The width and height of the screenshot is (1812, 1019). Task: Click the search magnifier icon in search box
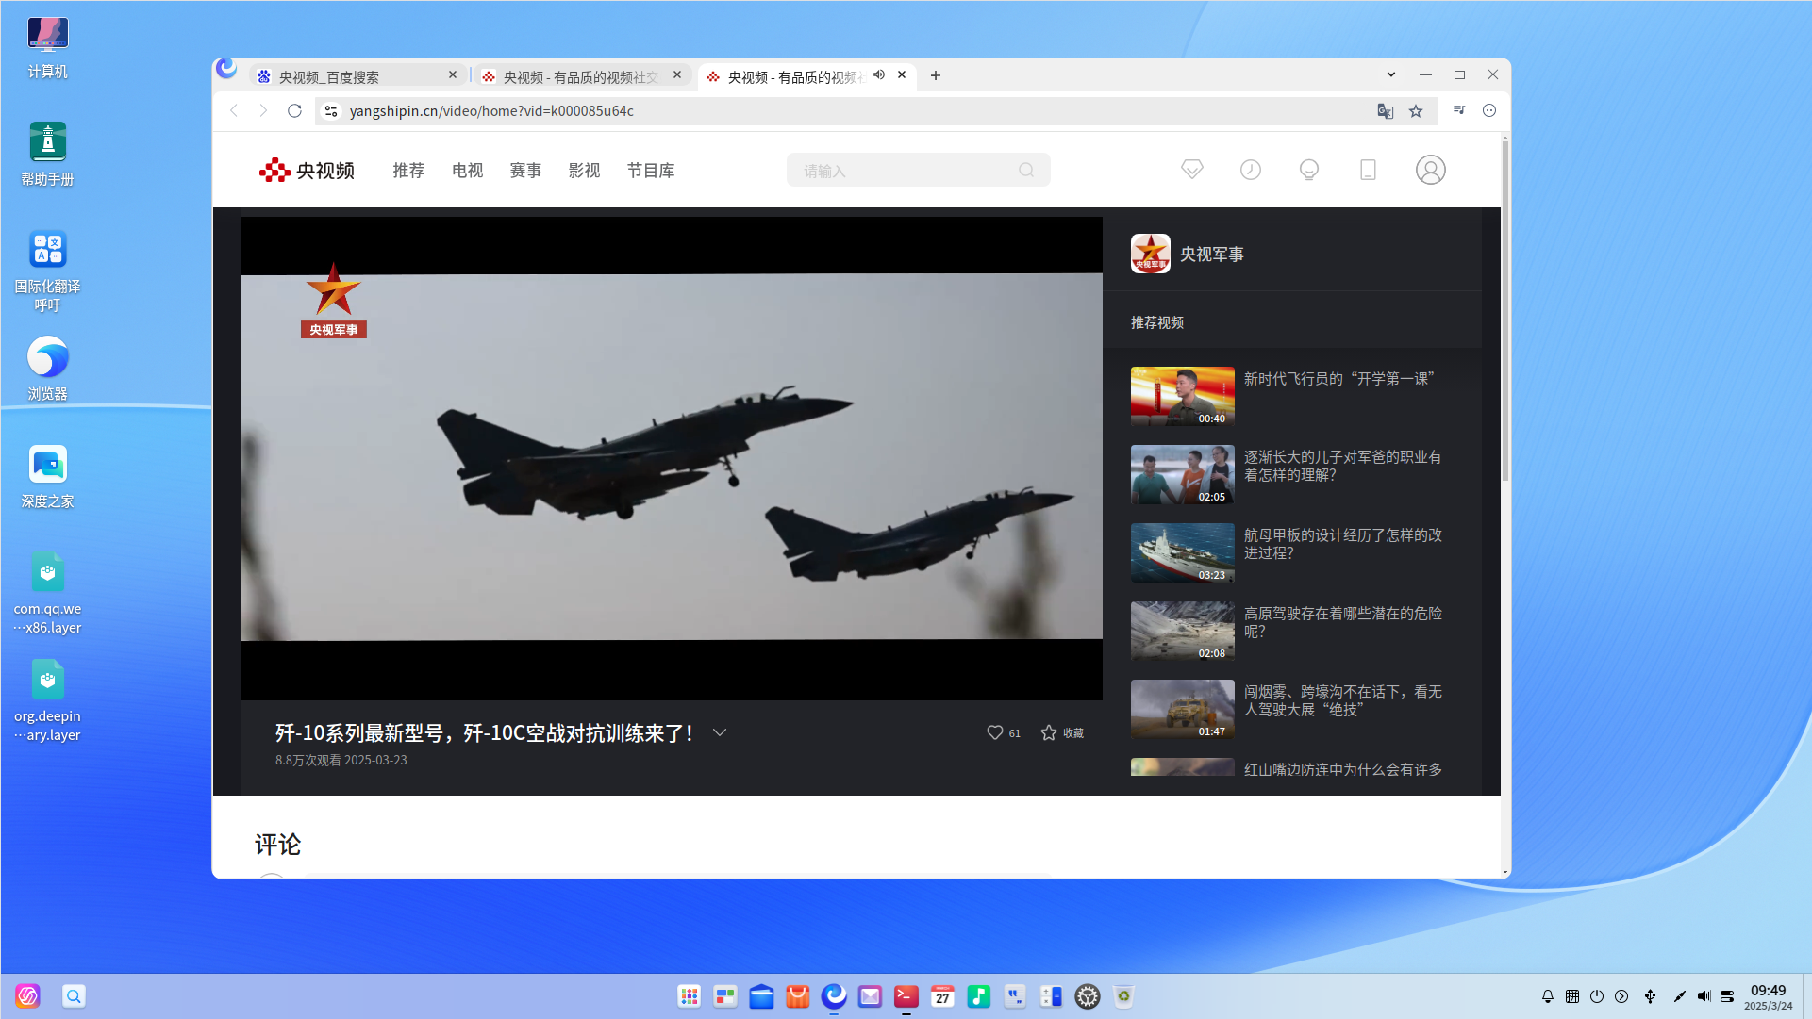click(x=1026, y=171)
